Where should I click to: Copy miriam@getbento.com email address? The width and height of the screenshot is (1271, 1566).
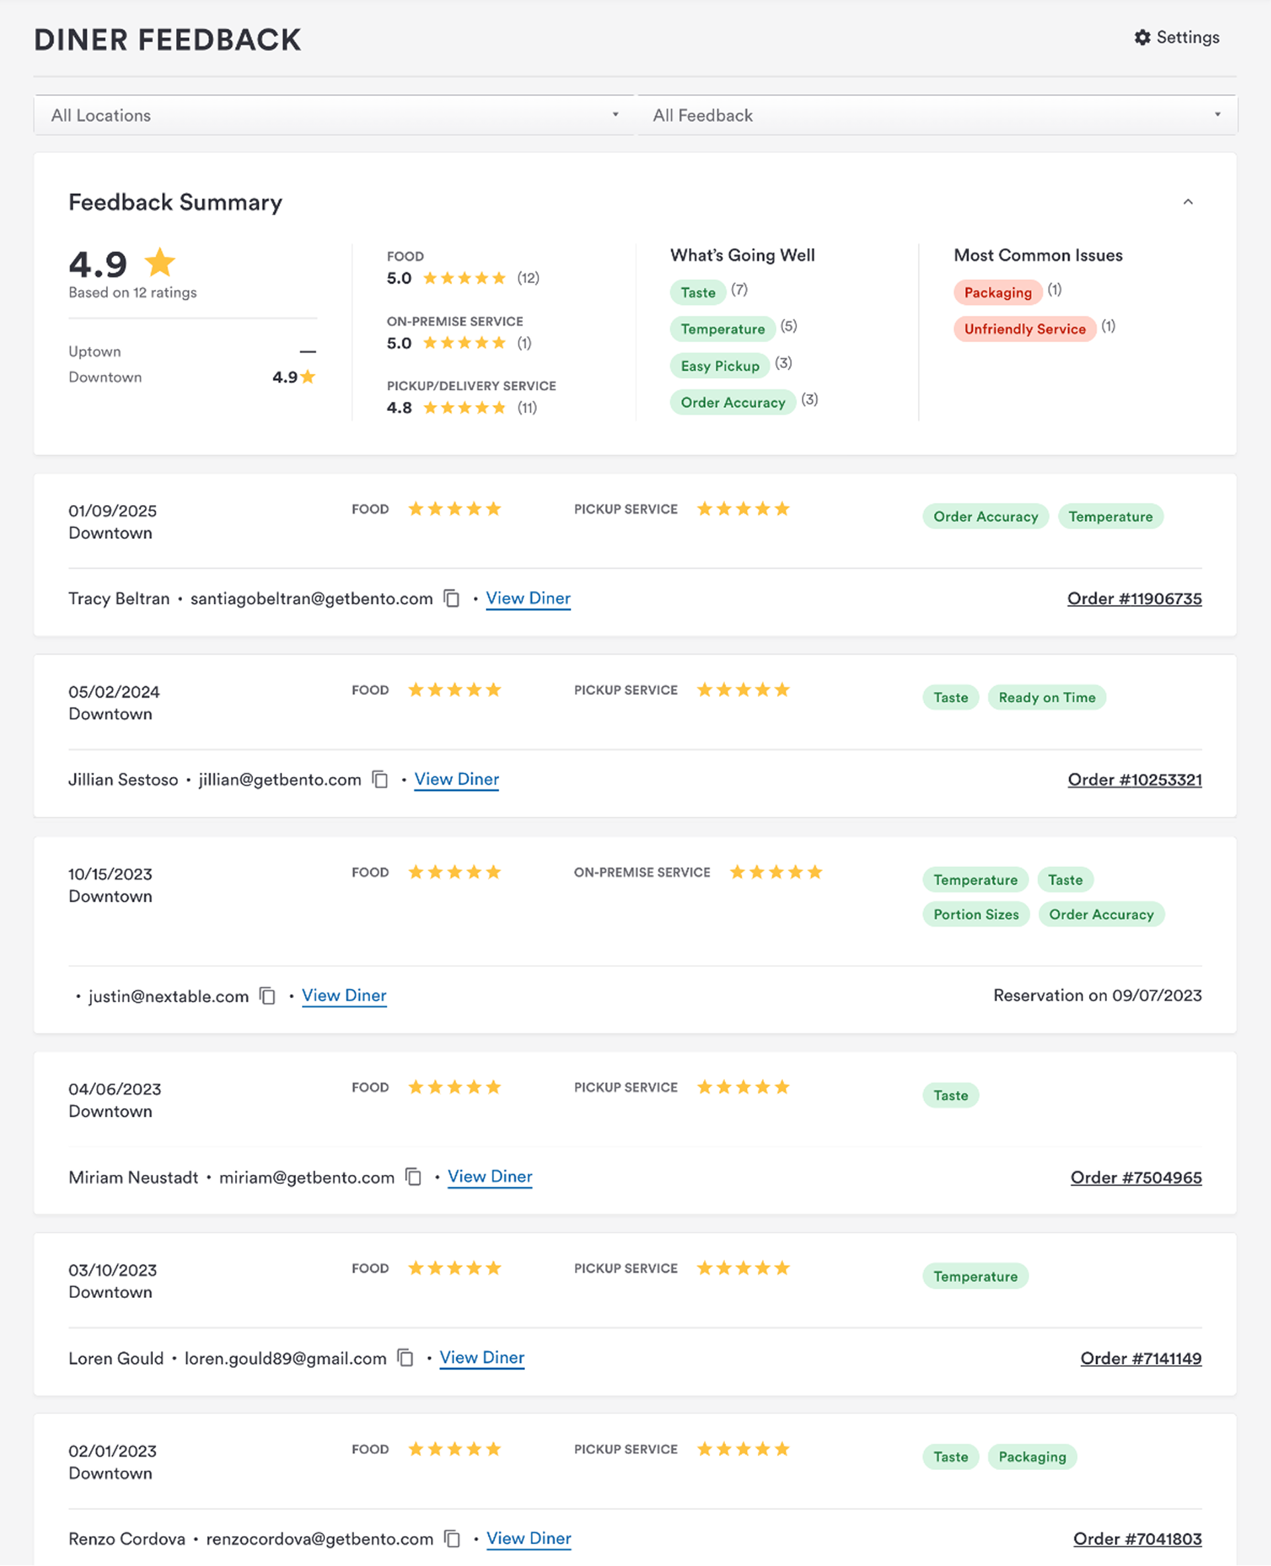click(x=414, y=1177)
